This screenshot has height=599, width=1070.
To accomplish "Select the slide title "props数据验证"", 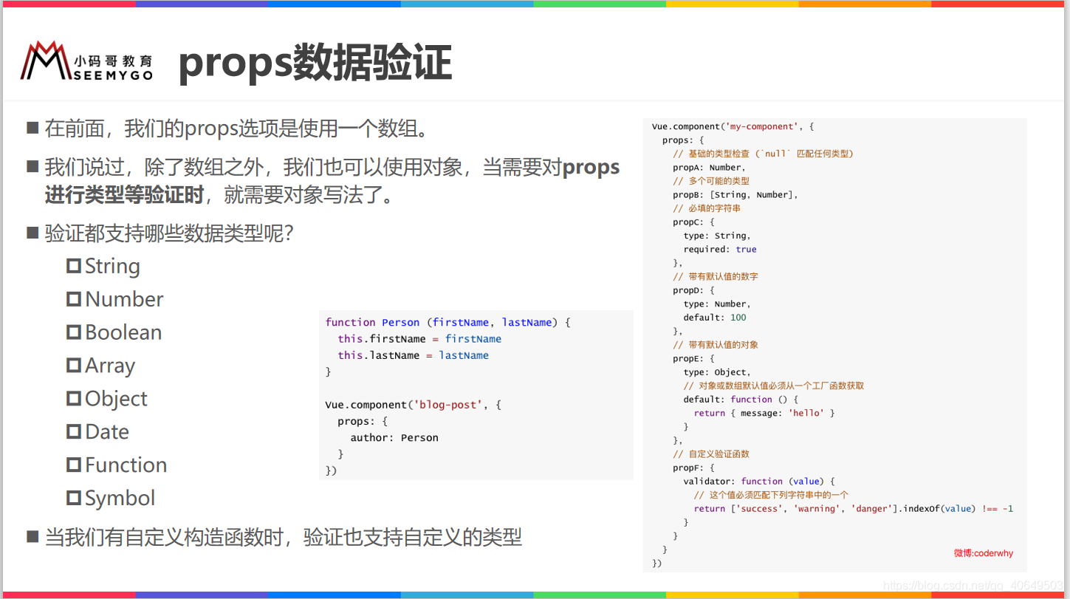I will (x=315, y=63).
